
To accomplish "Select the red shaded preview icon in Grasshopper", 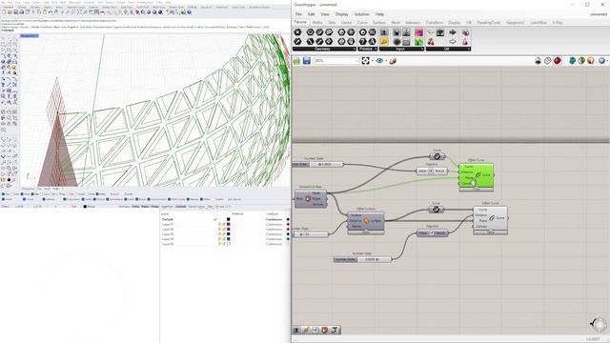I will coord(558,61).
